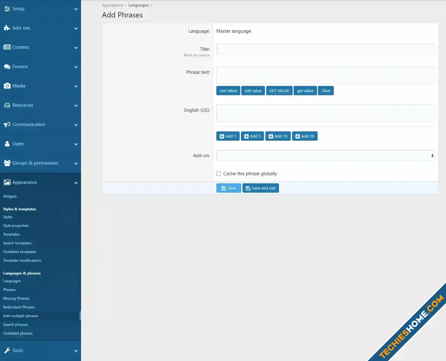The width and height of the screenshot is (446, 361).
Task: Click the Setup sliders icon
Action: click(x=7, y=9)
